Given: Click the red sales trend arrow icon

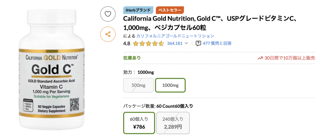Looking at the screenshot, I should 260,58.
